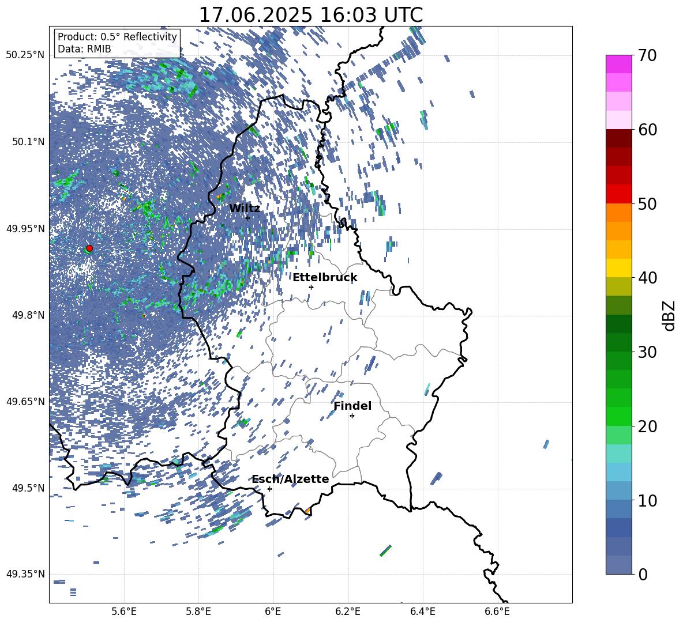Image resolution: width=683 pixels, height=623 pixels.
Task: Click the red radar site marker
Action: 89,248
